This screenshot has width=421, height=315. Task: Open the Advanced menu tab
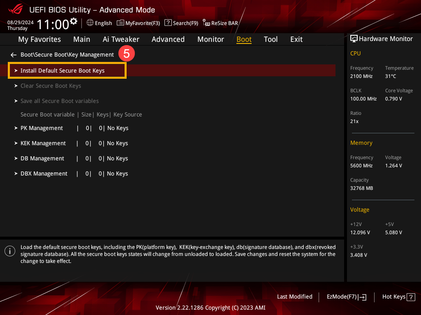168,39
